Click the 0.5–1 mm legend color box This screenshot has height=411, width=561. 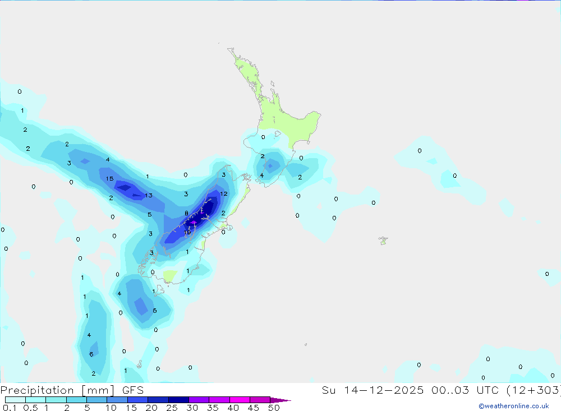click(36, 400)
